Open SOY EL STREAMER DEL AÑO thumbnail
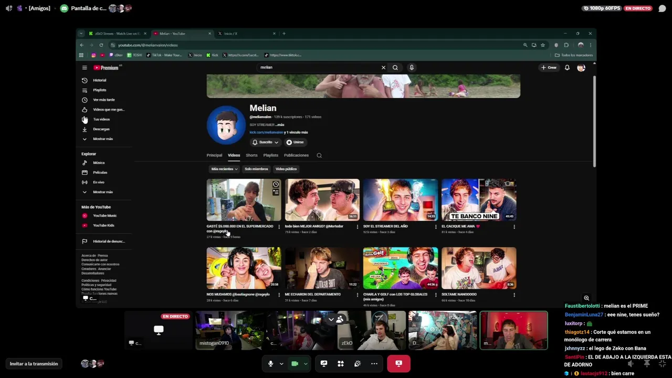Image resolution: width=672 pixels, height=378 pixels. 401,199
